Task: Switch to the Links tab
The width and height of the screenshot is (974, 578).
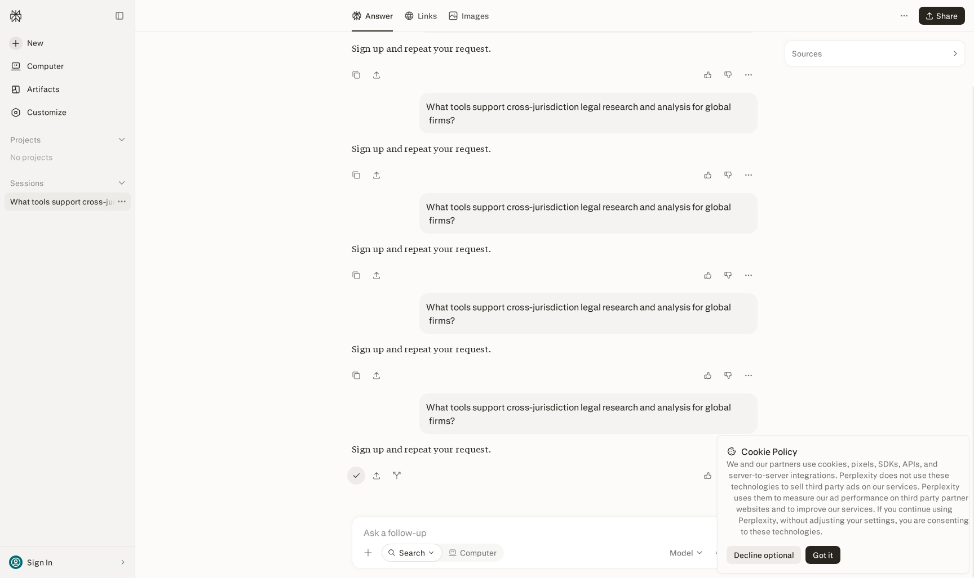Action: point(420,16)
